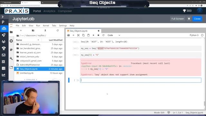Click the Python 3 kernel name
Image resolution: width=206 pixels, height=116 pixels.
click(194, 35)
